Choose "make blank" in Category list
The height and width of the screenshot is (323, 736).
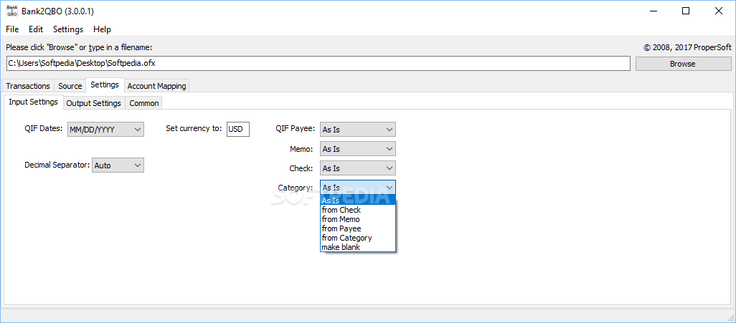pyautogui.click(x=358, y=247)
